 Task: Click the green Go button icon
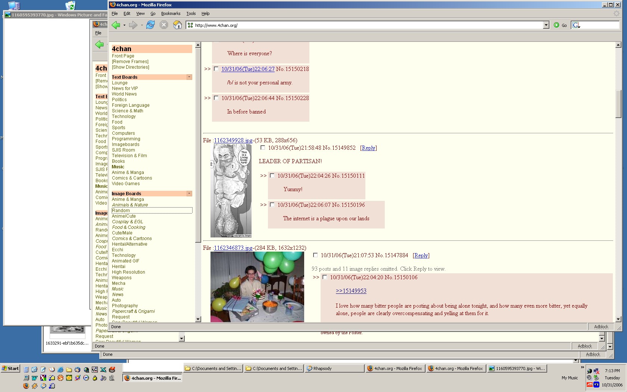click(x=556, y=25)
